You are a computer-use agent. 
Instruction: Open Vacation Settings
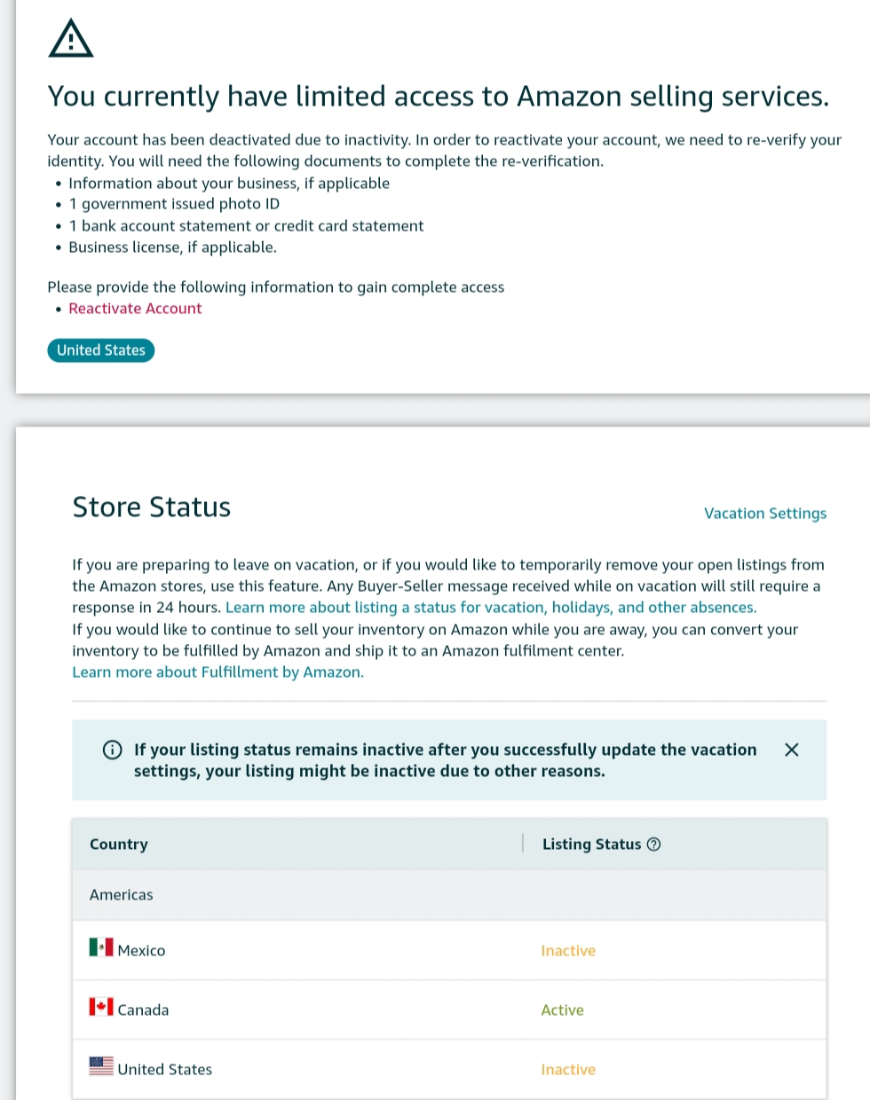[765, 514]
